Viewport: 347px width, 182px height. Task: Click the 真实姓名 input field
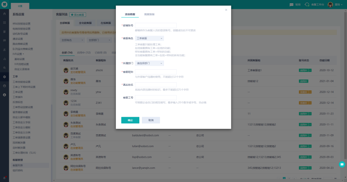point(156,85)
